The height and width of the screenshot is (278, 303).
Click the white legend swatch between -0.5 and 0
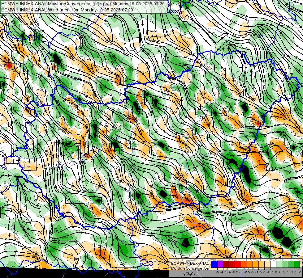[273, 264]
